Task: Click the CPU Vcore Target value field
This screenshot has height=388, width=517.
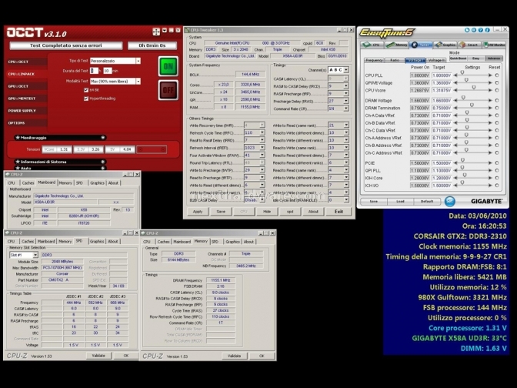Action: 442,90
